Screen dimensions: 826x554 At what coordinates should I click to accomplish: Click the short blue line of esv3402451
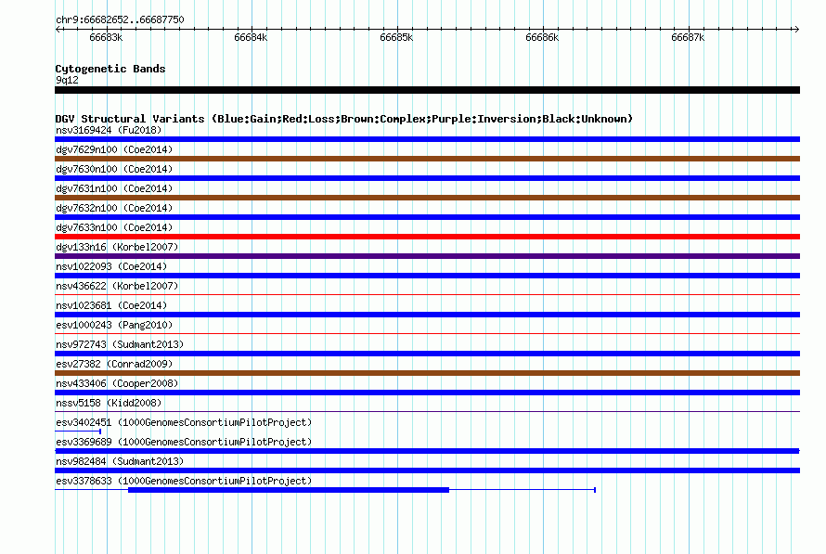click(x=78, y=432)
